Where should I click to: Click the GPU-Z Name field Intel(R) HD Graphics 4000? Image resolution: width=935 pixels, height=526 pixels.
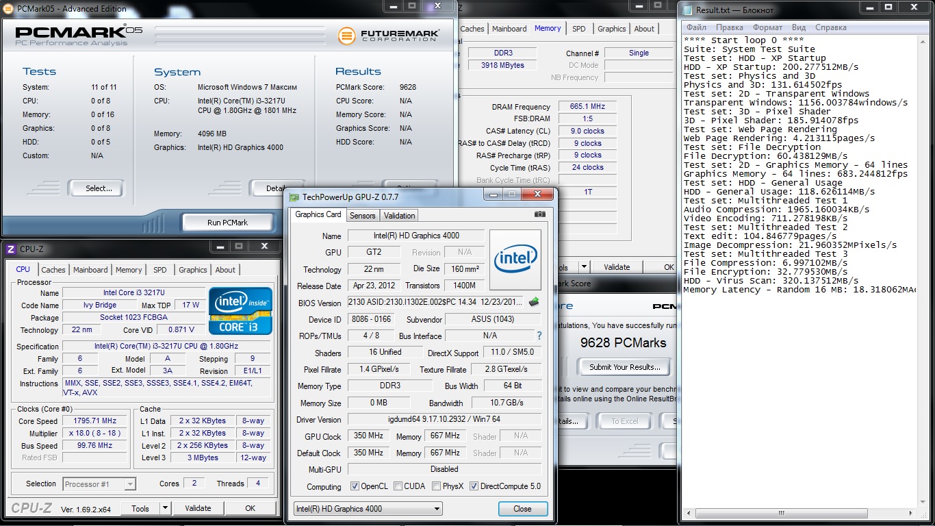click(x=416, y=236)
